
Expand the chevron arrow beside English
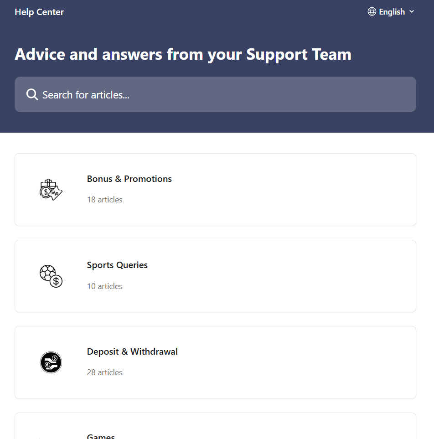tap(412, 12)
